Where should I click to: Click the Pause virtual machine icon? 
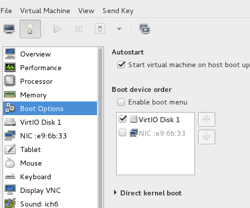(79, 29)
